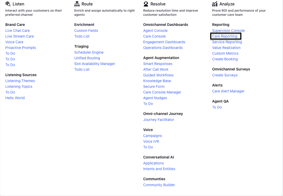This screenshot has width=283, height=196.
Task: Launch Agent Console
Action: pos(155,31)
